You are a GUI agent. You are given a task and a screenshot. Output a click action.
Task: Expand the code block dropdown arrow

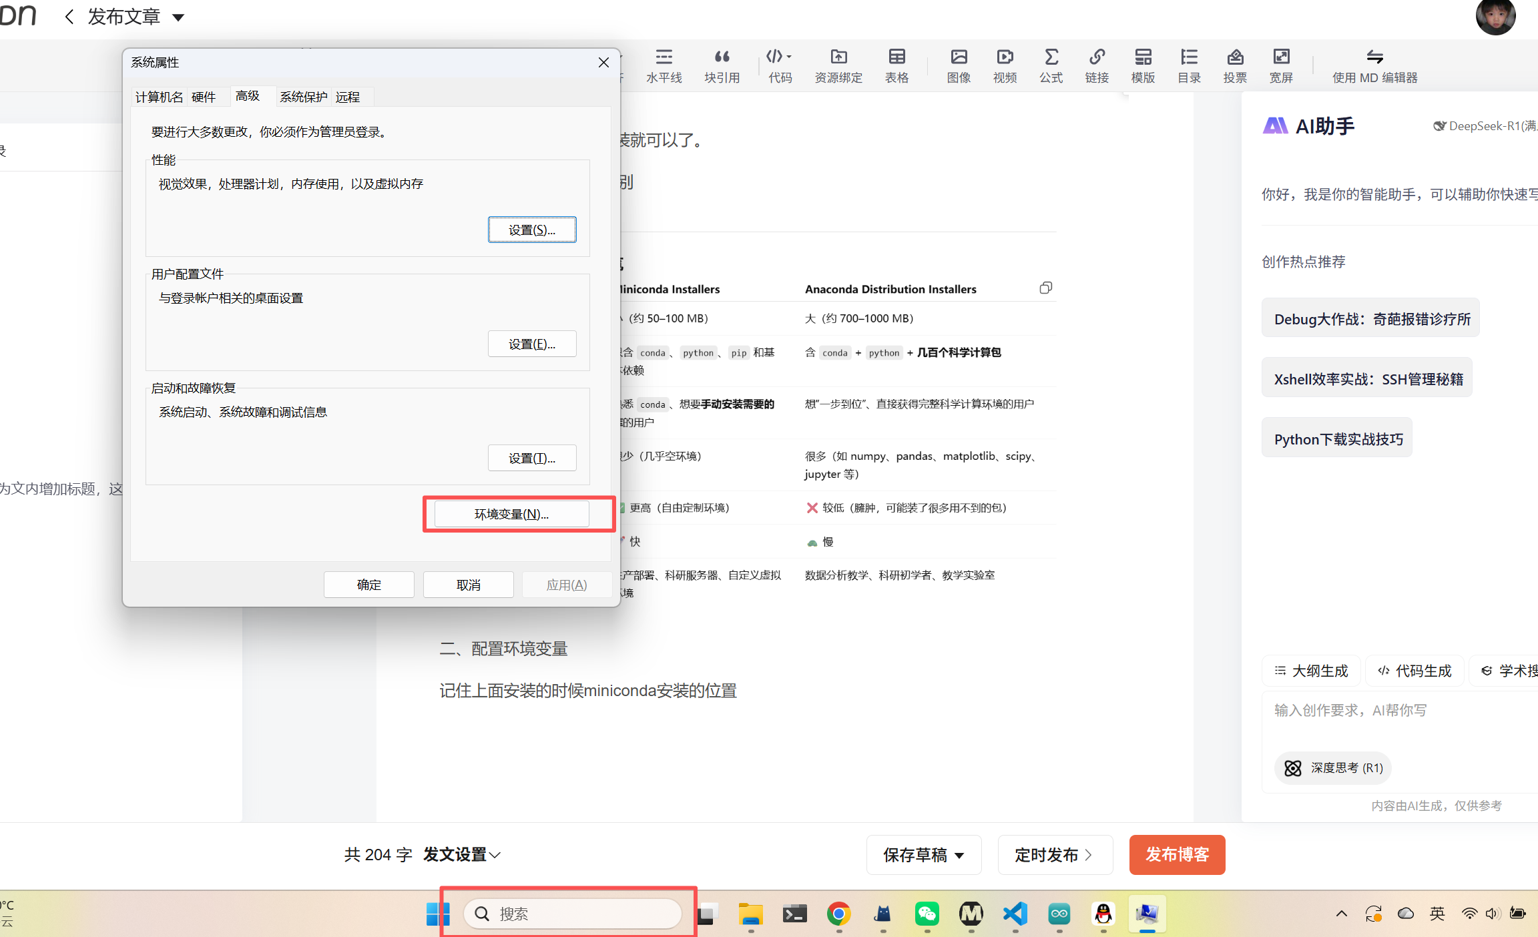(x=789, y=57)
